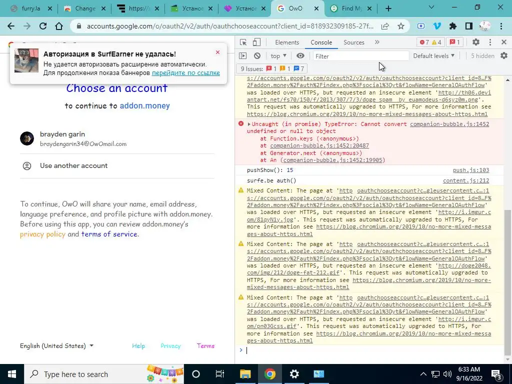The width and height of the screenshot is (512, 384).
Task: Show more DevTools tabs chevron
Action: 377,42
